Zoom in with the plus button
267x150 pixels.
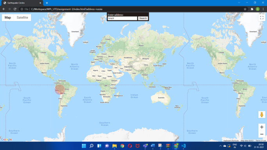262,127
